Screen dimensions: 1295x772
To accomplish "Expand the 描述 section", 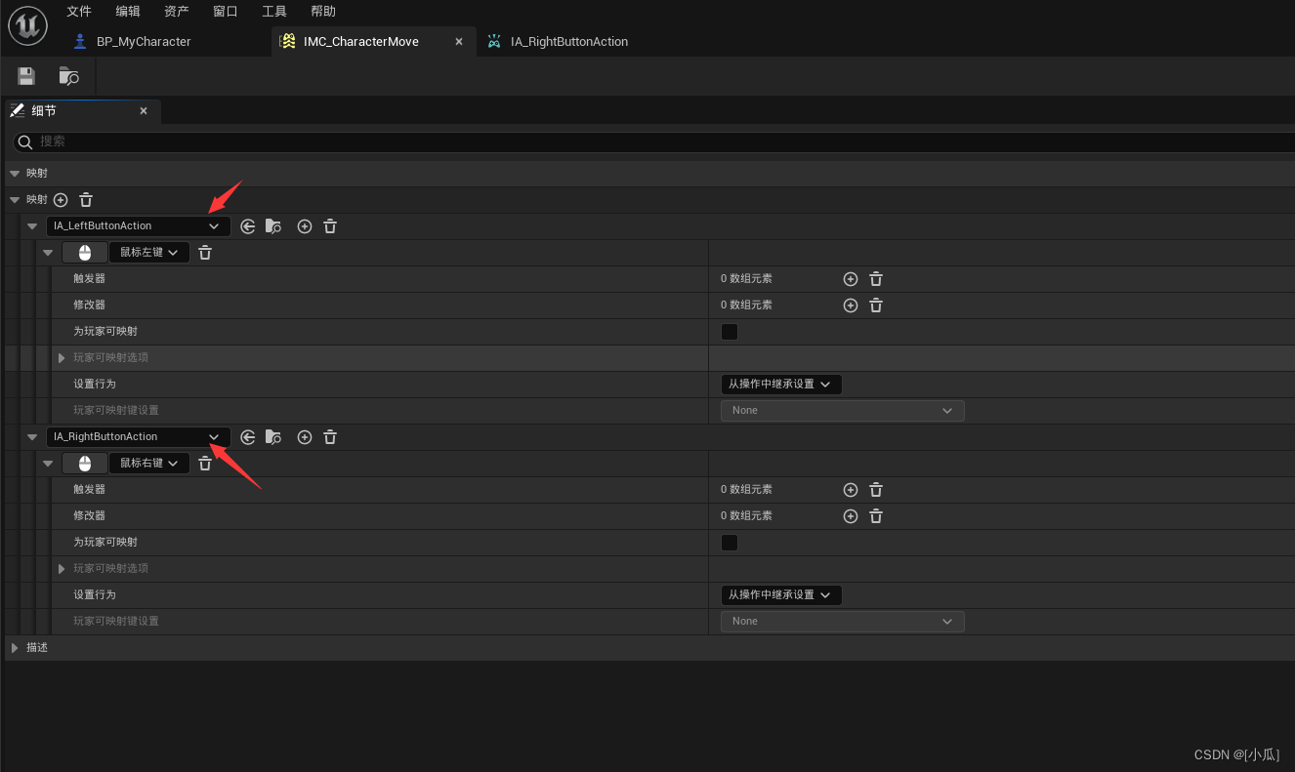I will tap(14, 648).
